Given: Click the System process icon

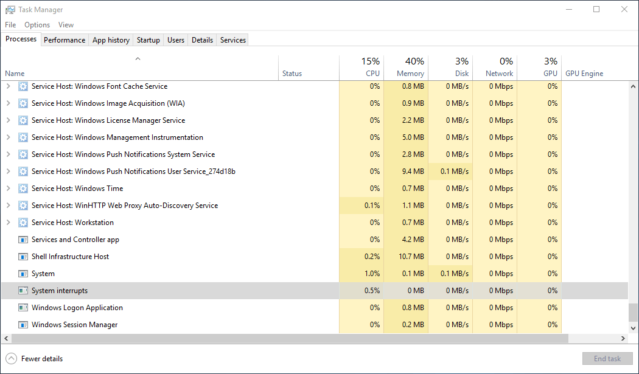Looking at the screenshot, I should [23, 274].
